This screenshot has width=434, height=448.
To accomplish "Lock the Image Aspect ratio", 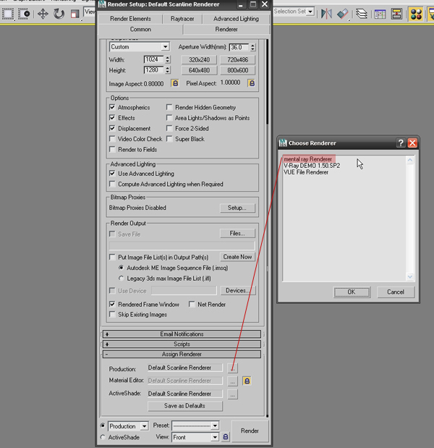I will [174, 83].
